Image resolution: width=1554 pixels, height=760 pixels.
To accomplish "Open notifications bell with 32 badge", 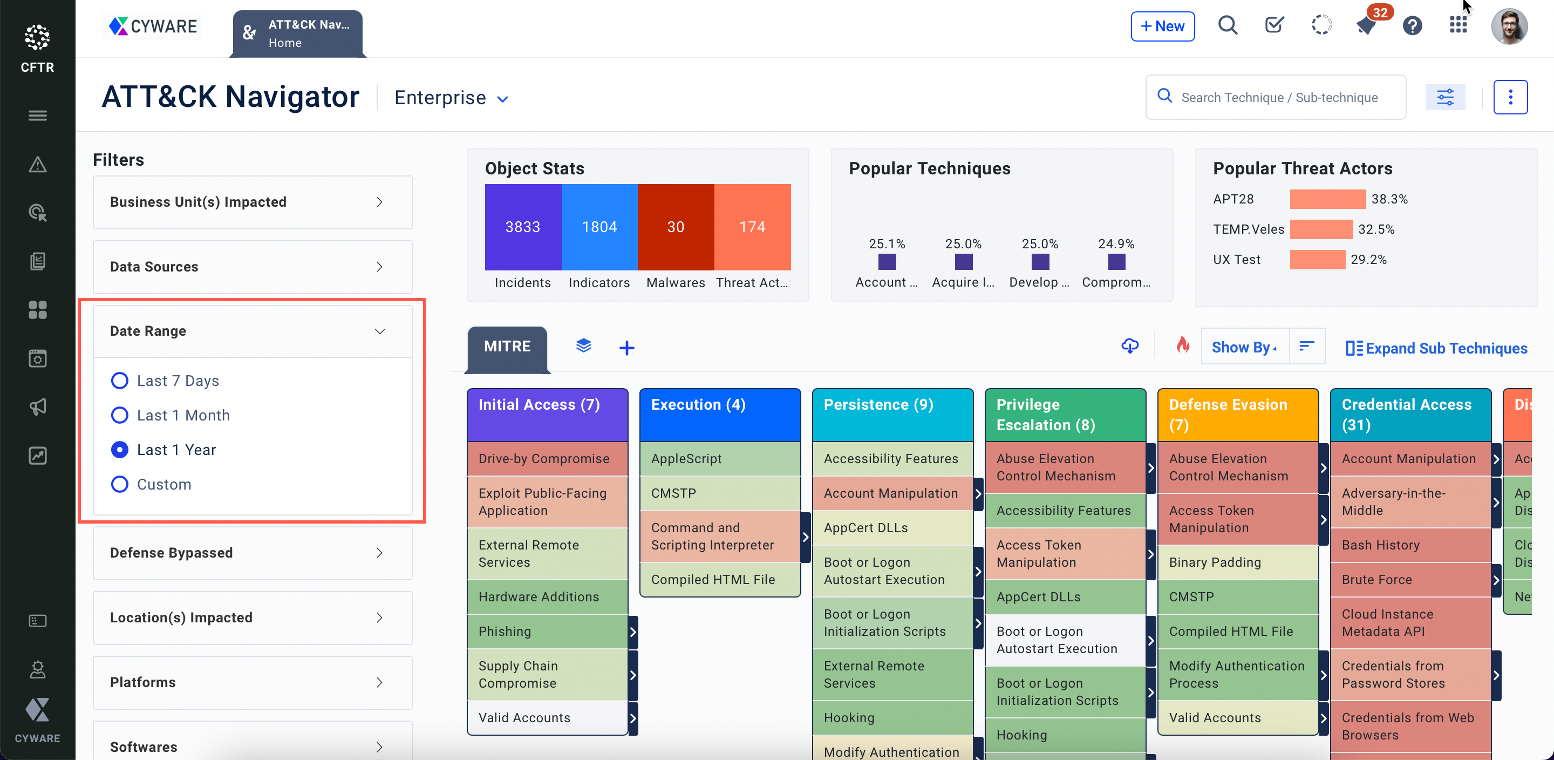I will coord(1366,26).
